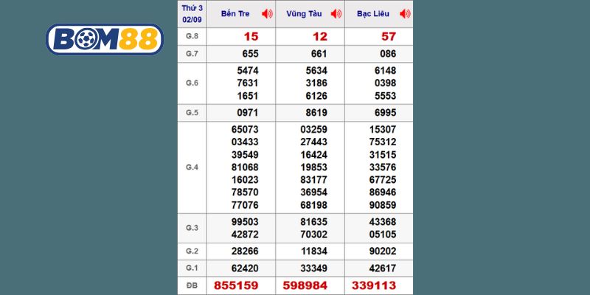Click the G.2 value 90202
The width and height of the screenshot is (590, 295).
[x=383, y=251]
